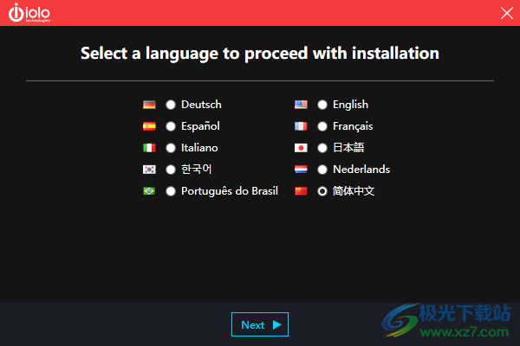Click the German flag icon
Viewport: 520px width, 346px height.
(x=149, y=105)
